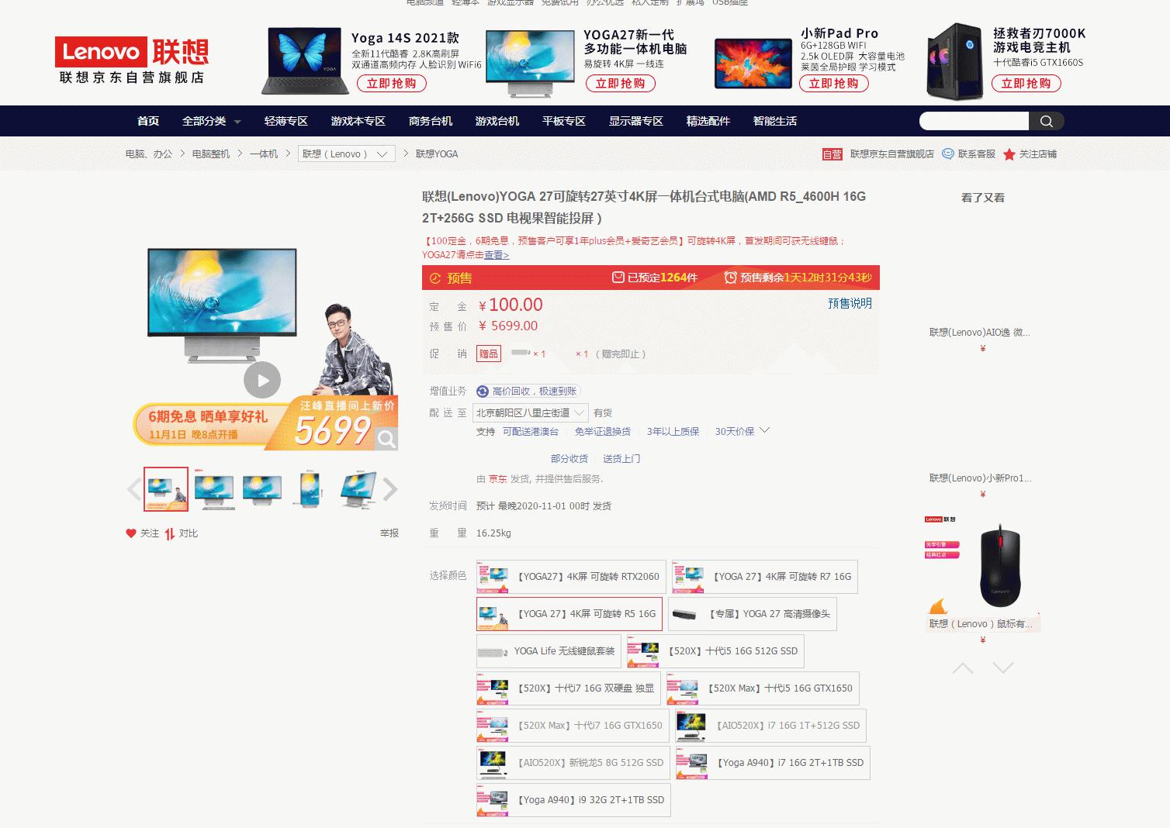
Task: Click 可配送港澳台 service link
Action: [x=531, y=432]
